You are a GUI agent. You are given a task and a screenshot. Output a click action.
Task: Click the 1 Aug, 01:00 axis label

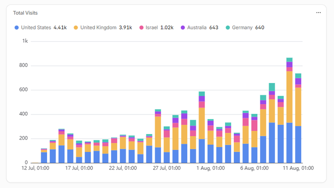click(210, 168)
